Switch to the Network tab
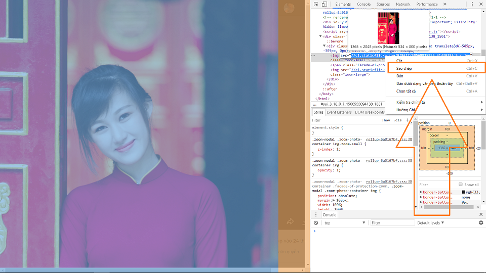 point(403,4)
